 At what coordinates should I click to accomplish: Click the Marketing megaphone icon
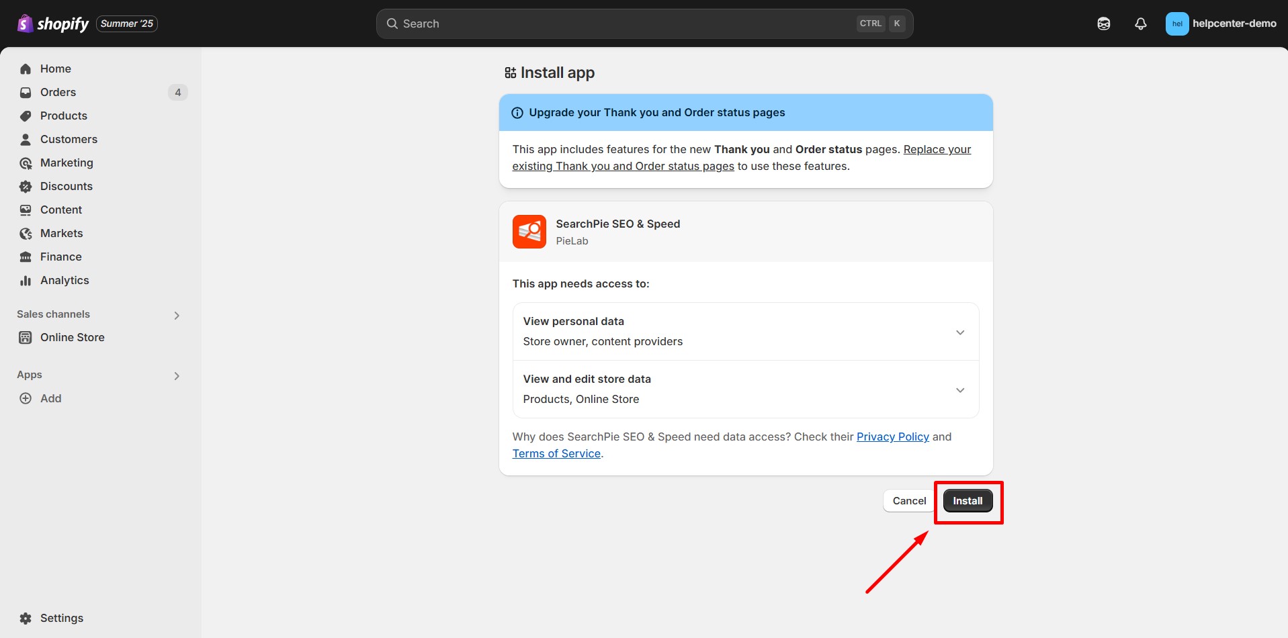click(25, 163)
